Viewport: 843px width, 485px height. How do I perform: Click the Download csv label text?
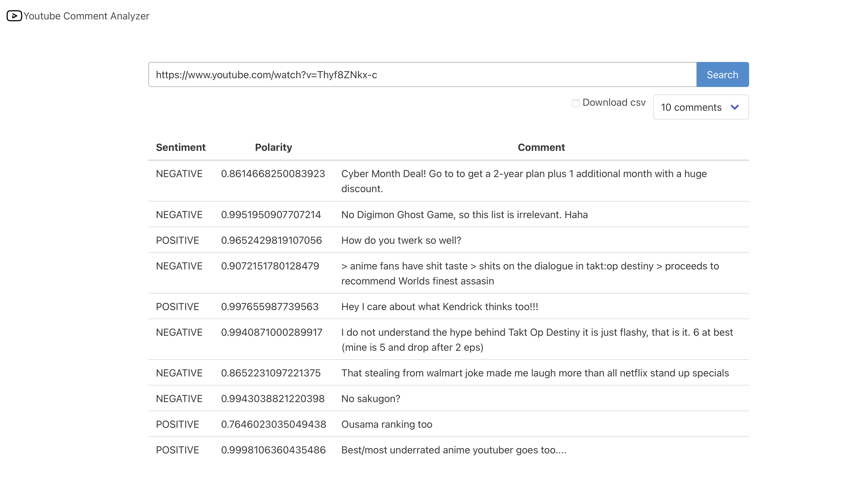click(614, 103)
